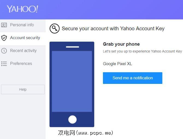183x139 pixels.
Task: Click the Account Key circle icon
Action: click(x=55, y=29)
